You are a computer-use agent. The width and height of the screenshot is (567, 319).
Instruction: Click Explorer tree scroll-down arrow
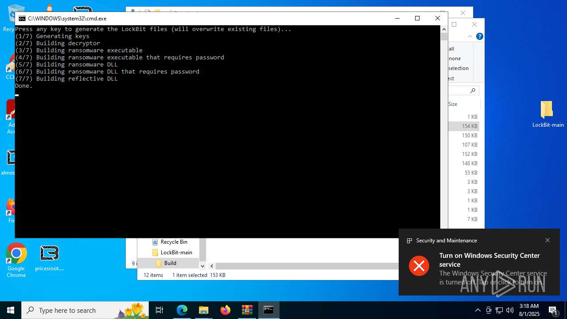coord(202,266)
